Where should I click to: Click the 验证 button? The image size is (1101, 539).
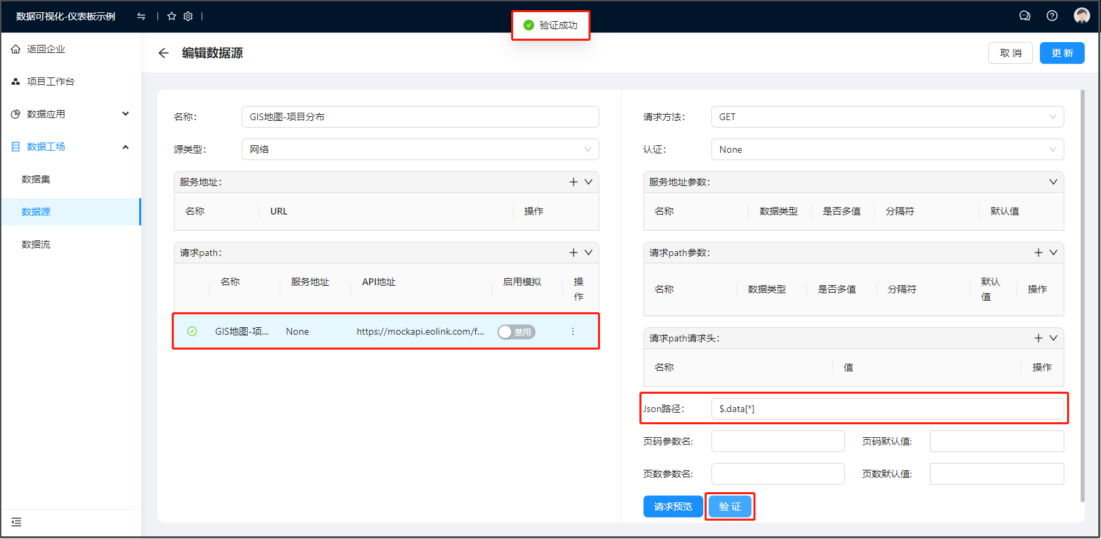[x=730, y=506]
